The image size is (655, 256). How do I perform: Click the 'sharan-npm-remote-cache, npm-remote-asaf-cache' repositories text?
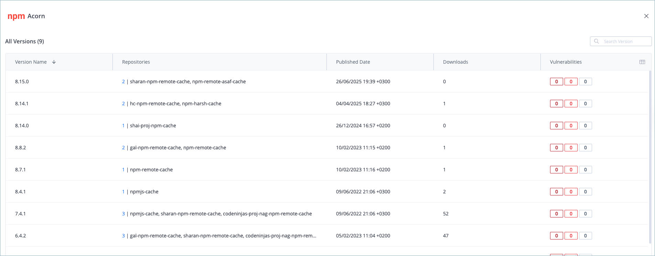[x=188, y=82]
